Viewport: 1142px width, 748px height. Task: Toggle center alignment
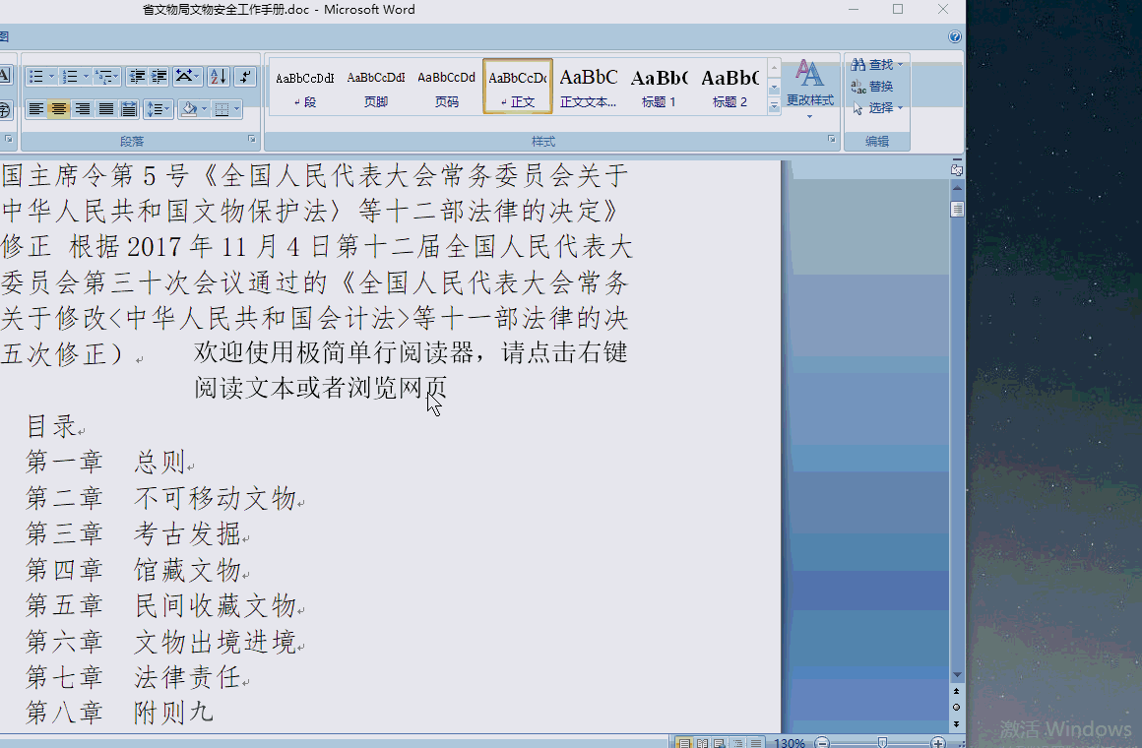(x=59, y=109)
